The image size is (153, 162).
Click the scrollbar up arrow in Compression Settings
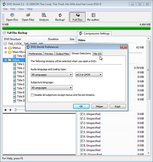click(148, 39)
